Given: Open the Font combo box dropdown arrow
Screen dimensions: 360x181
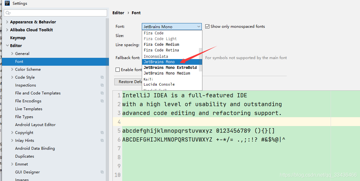Looking at the screenshot, I should [x=199, y=27].
